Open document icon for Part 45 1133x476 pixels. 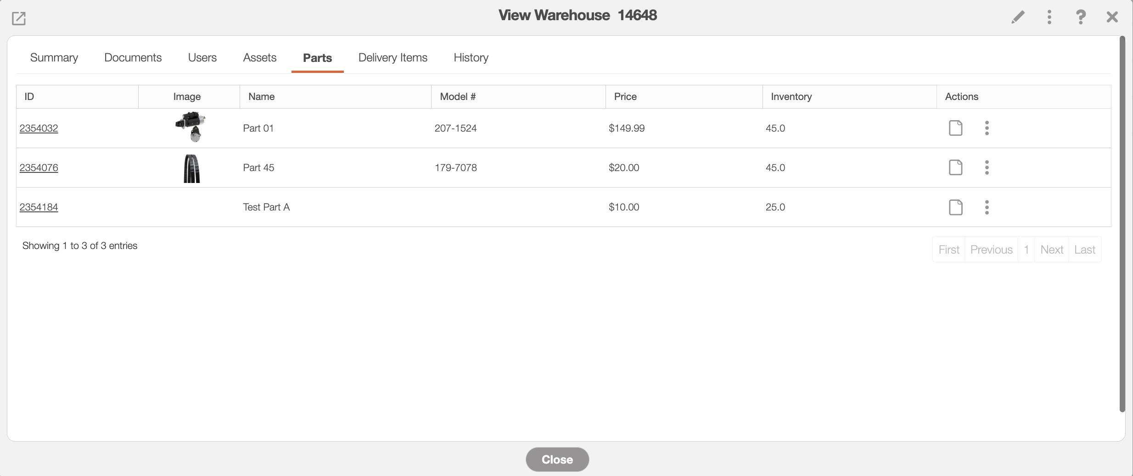pos(955,167)
